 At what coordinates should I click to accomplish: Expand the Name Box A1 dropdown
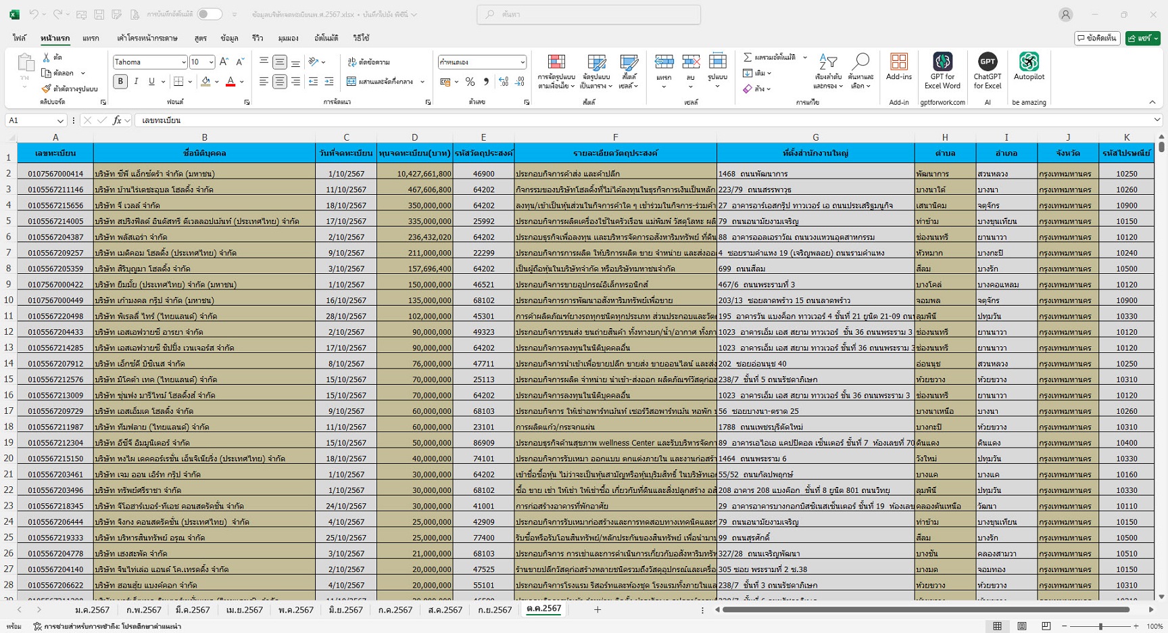click(59, 120)
